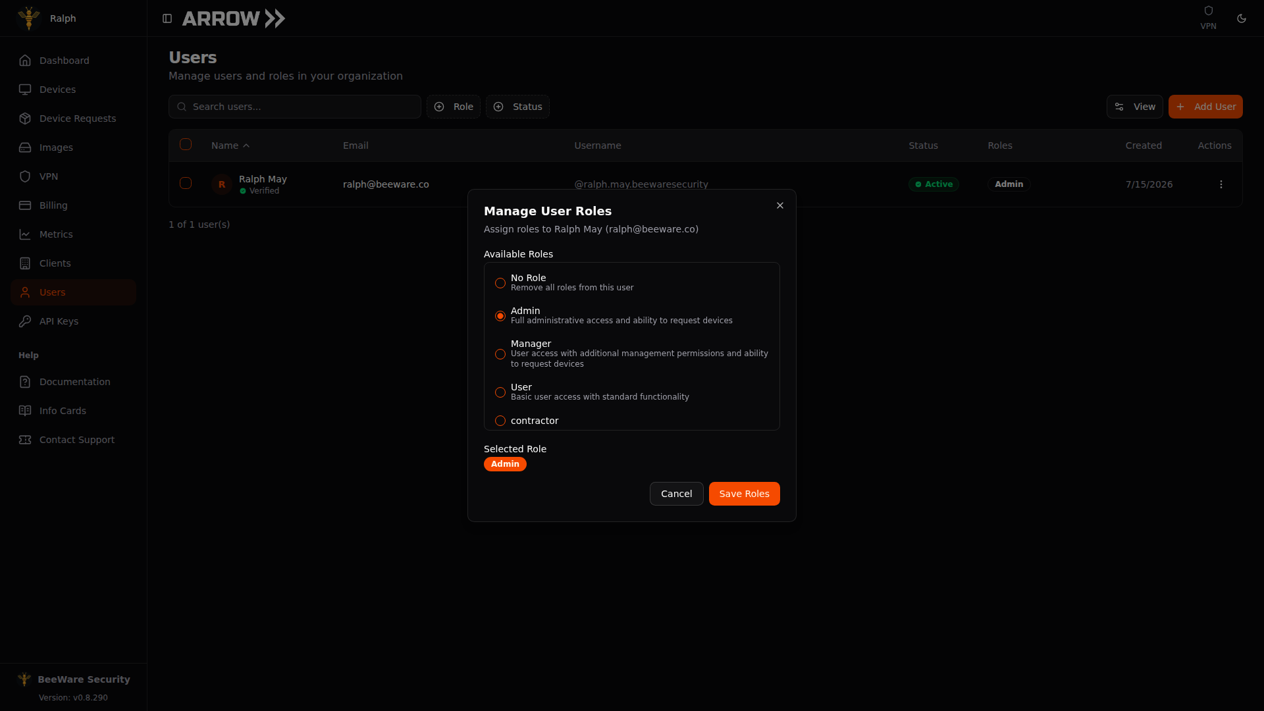Open the View options dropdown
Viewport: 1264px width, 711px height.
pos(1135,107)
